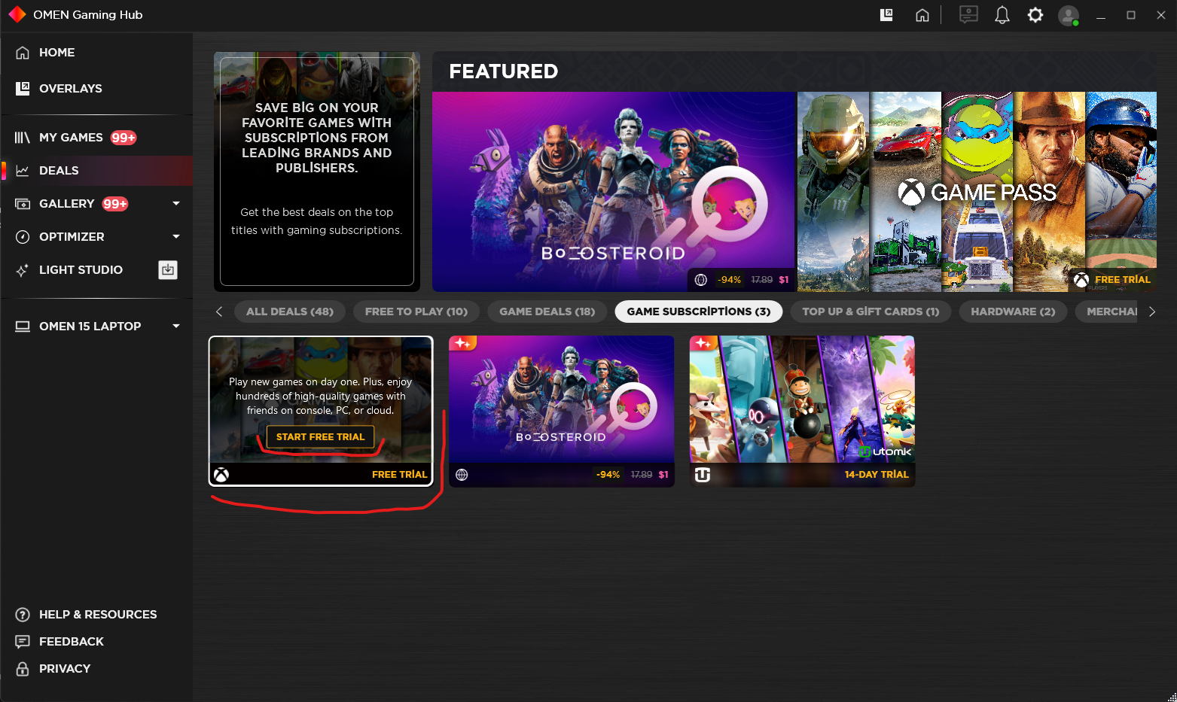Minimize the OMEN Gaming Hub window
1177x702 pixels.
[x=1101, y=15]
